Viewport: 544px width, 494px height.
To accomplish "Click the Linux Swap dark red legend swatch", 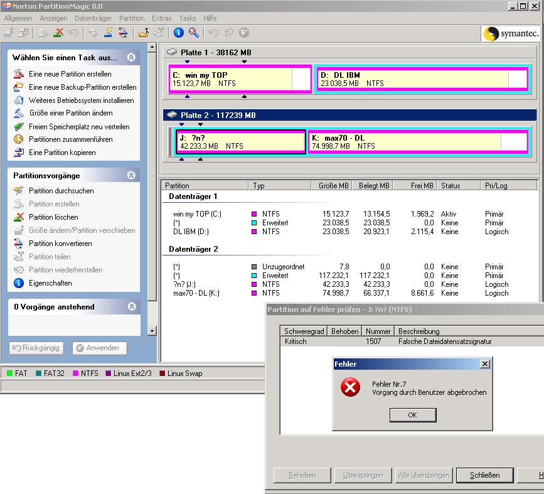I will (x=162, y=373).
